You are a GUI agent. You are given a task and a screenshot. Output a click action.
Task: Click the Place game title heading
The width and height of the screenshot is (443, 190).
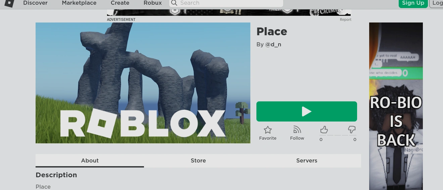click(272, 32)
